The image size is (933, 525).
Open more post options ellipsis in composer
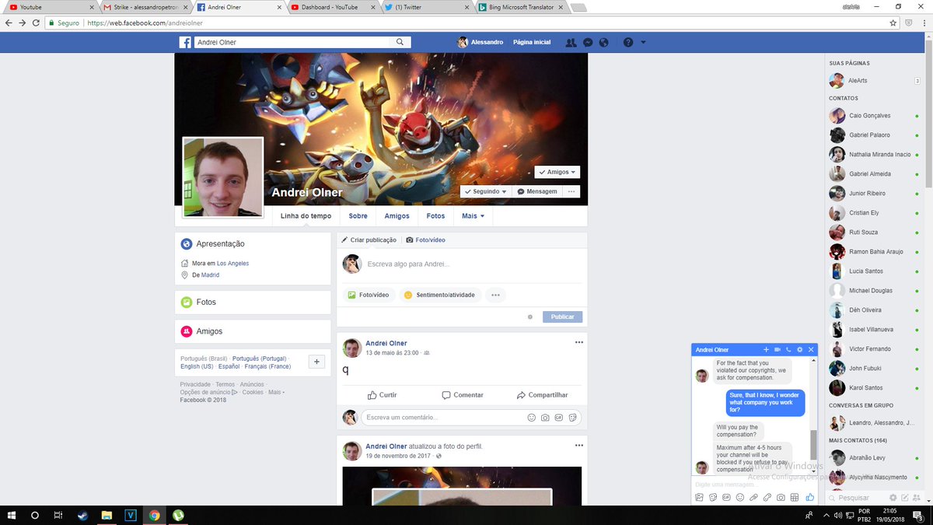point(495,295)
